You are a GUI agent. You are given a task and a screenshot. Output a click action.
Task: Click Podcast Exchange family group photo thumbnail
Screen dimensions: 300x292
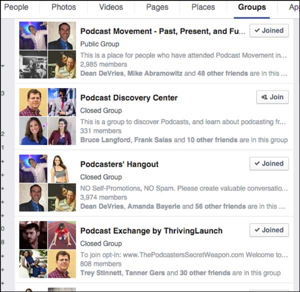(x=33, y=264)
